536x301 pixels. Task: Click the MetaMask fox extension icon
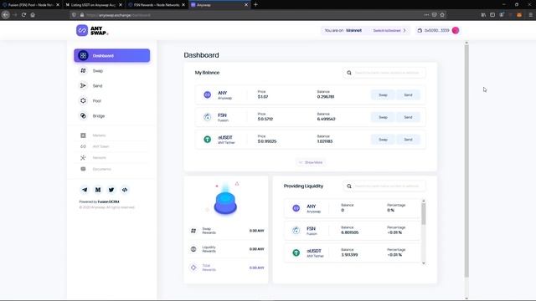[519, 15]
